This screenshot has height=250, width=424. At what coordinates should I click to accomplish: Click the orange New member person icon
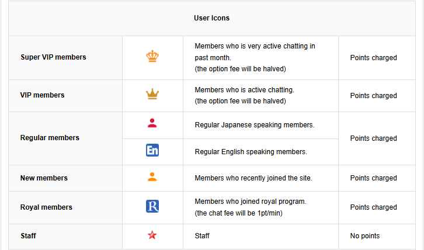[x=152, y=177]
